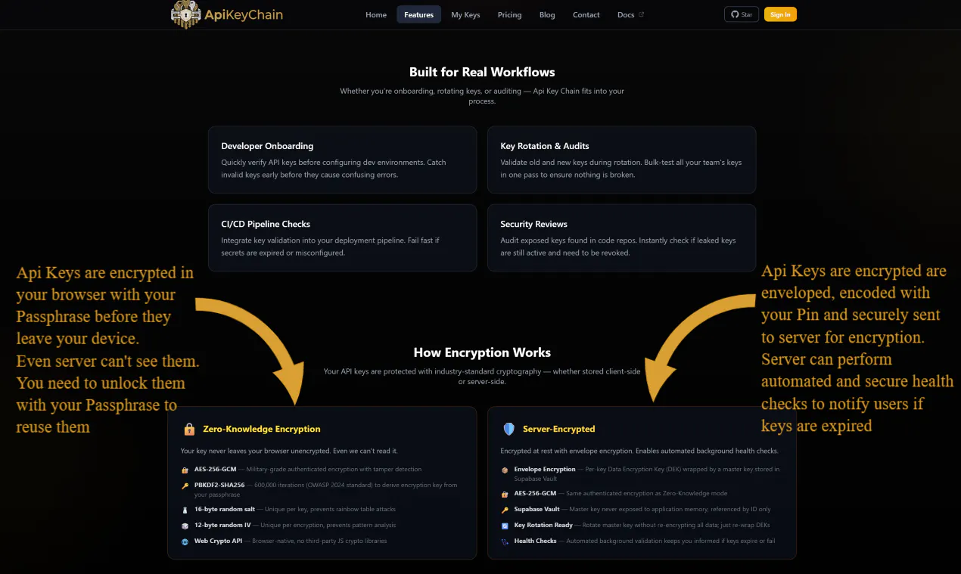
Task: Open the Docs external link
Action: point(630,14)
